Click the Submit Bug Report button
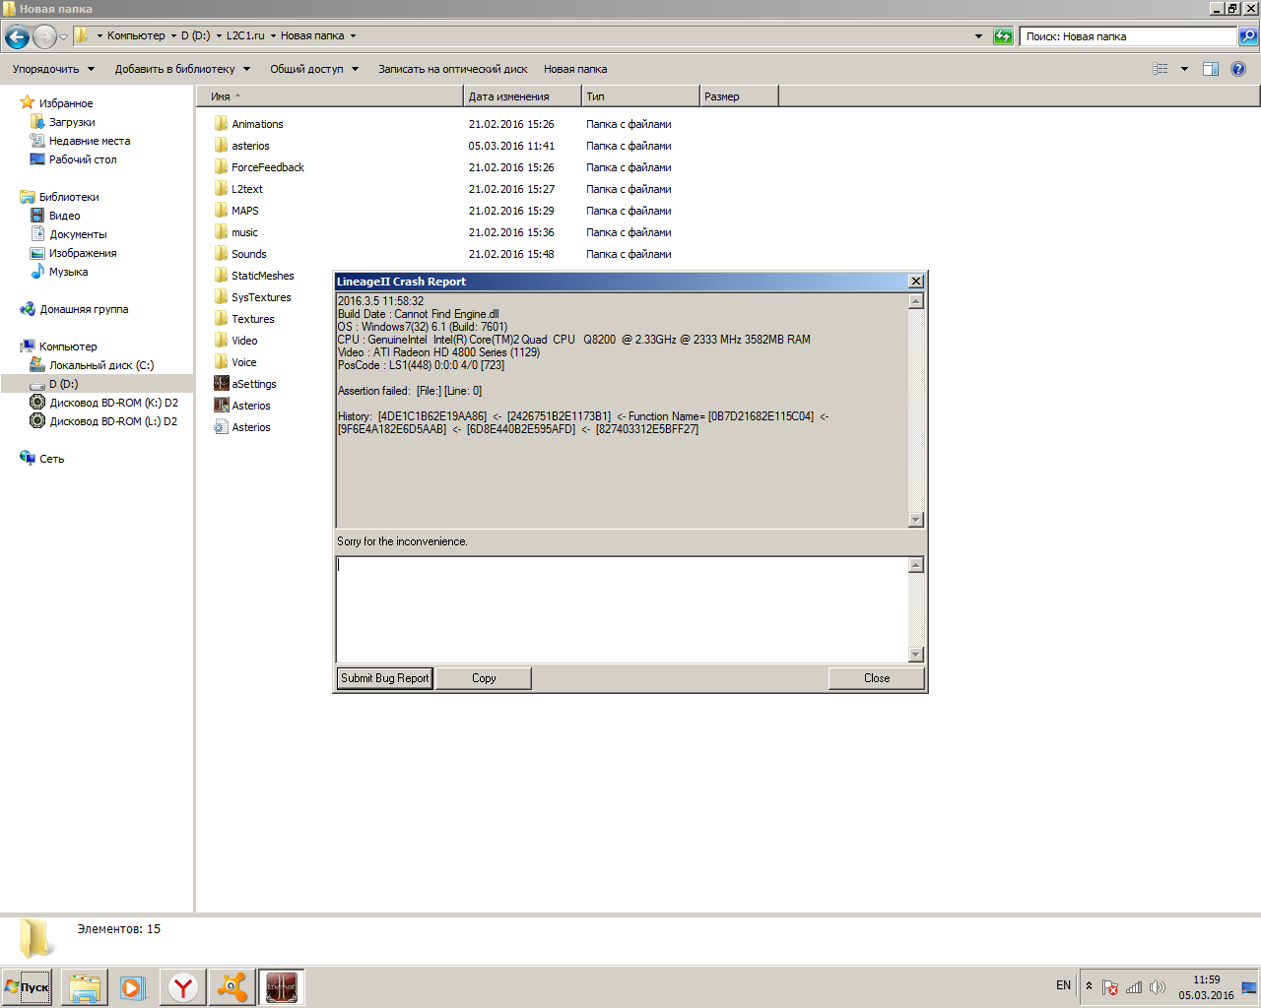The width and height of the screenshot is (1261, 1008). point(385,678)
